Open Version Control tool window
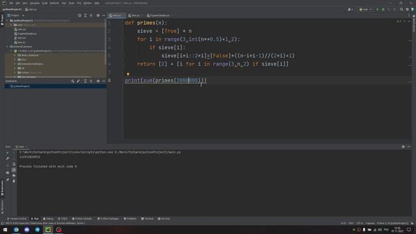The height and width of the screenshot is (234, 416). click(x=16, y=218)
